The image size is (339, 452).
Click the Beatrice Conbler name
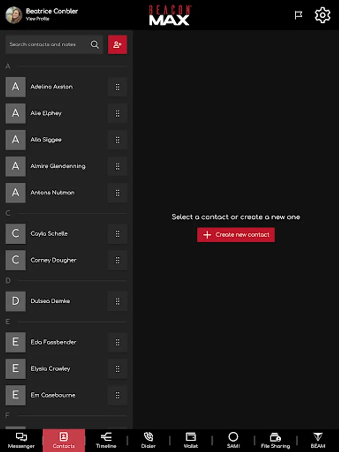tap(52, 11)
